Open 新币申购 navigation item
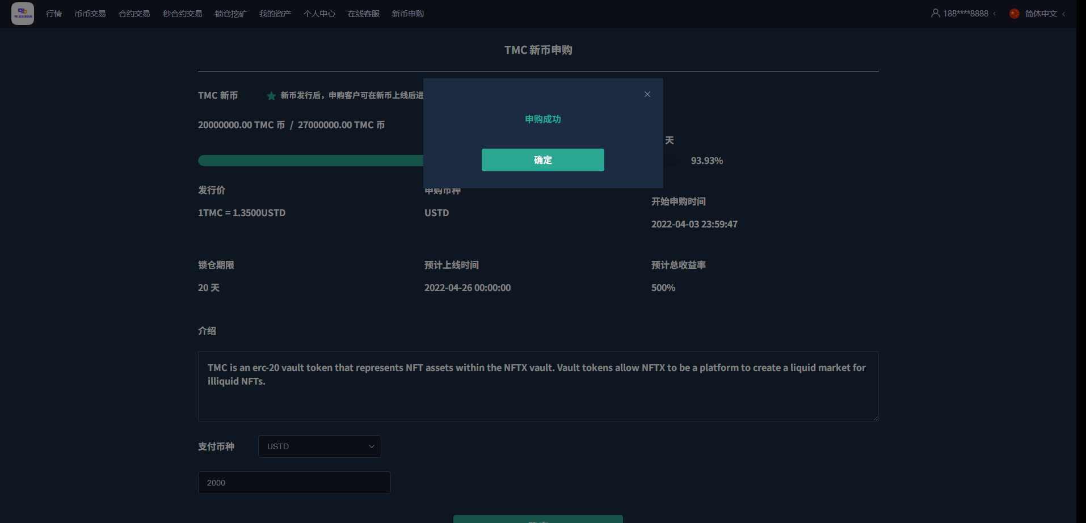The height and width of the screenshot is (523, 1086). pyautogui.click(x=408, y=14)
